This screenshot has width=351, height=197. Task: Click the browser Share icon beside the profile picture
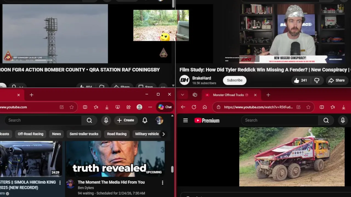[x=129, y=107]
